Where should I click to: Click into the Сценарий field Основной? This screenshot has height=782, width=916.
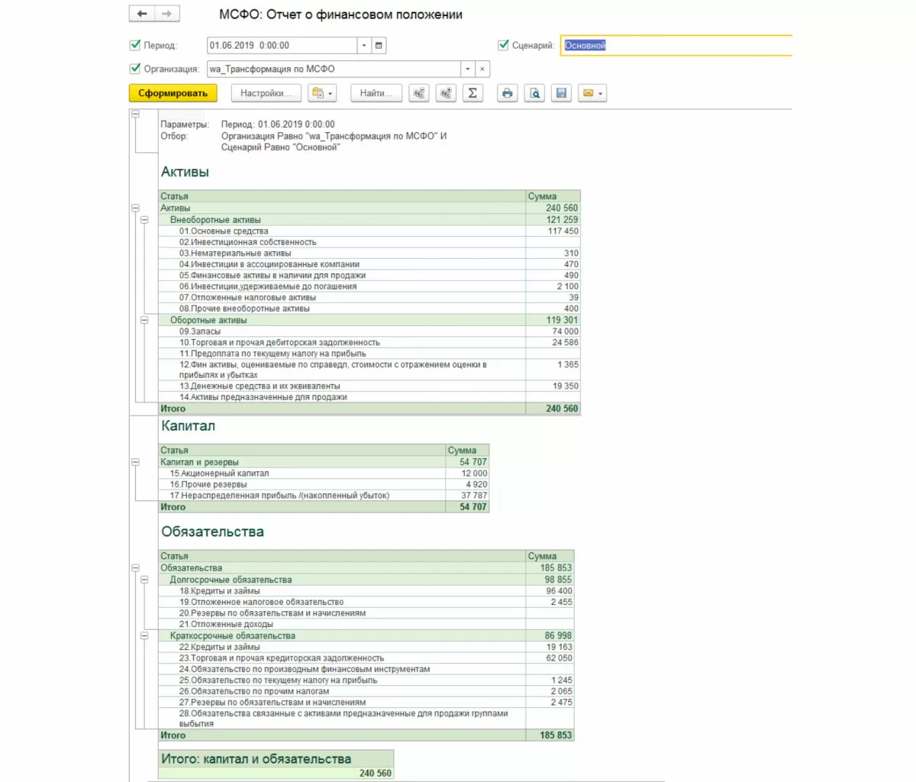676,45
